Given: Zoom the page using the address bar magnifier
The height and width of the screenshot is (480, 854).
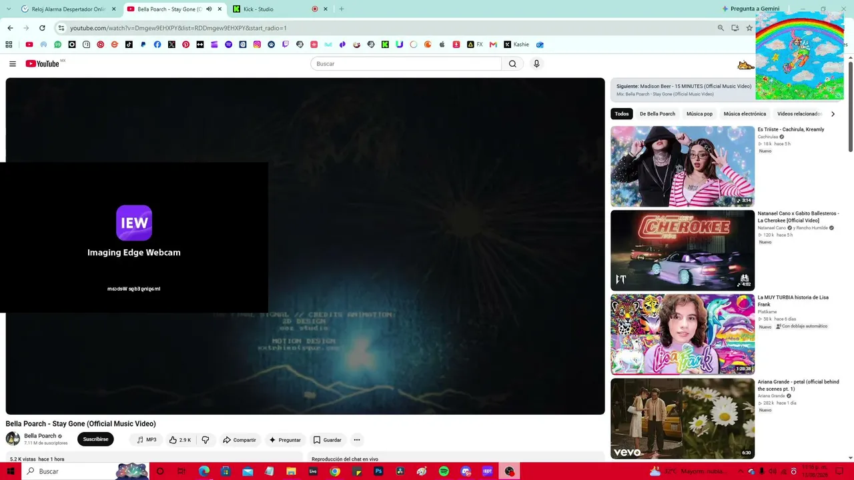Looking at the screenshot, I should (721, 28).
